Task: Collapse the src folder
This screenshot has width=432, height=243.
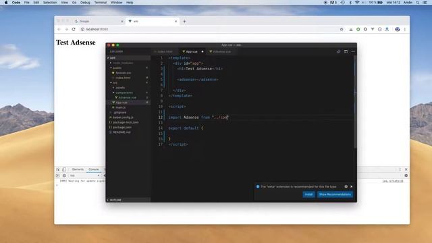Action: 128,82
